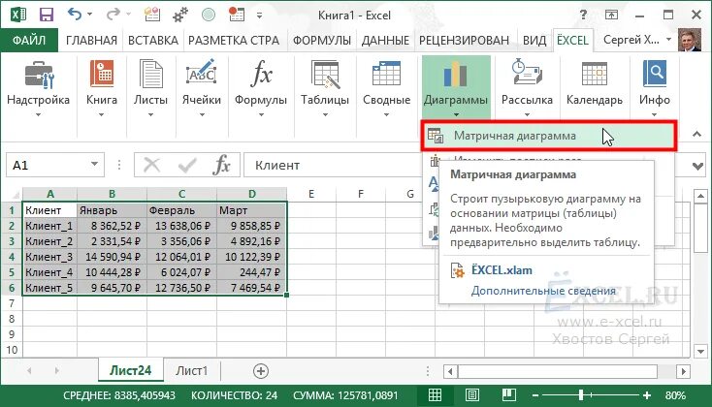This screenshot has width=712, height=407.
Task: Open the Undo history dropdown arrow
Action: (x=90, y=15)
